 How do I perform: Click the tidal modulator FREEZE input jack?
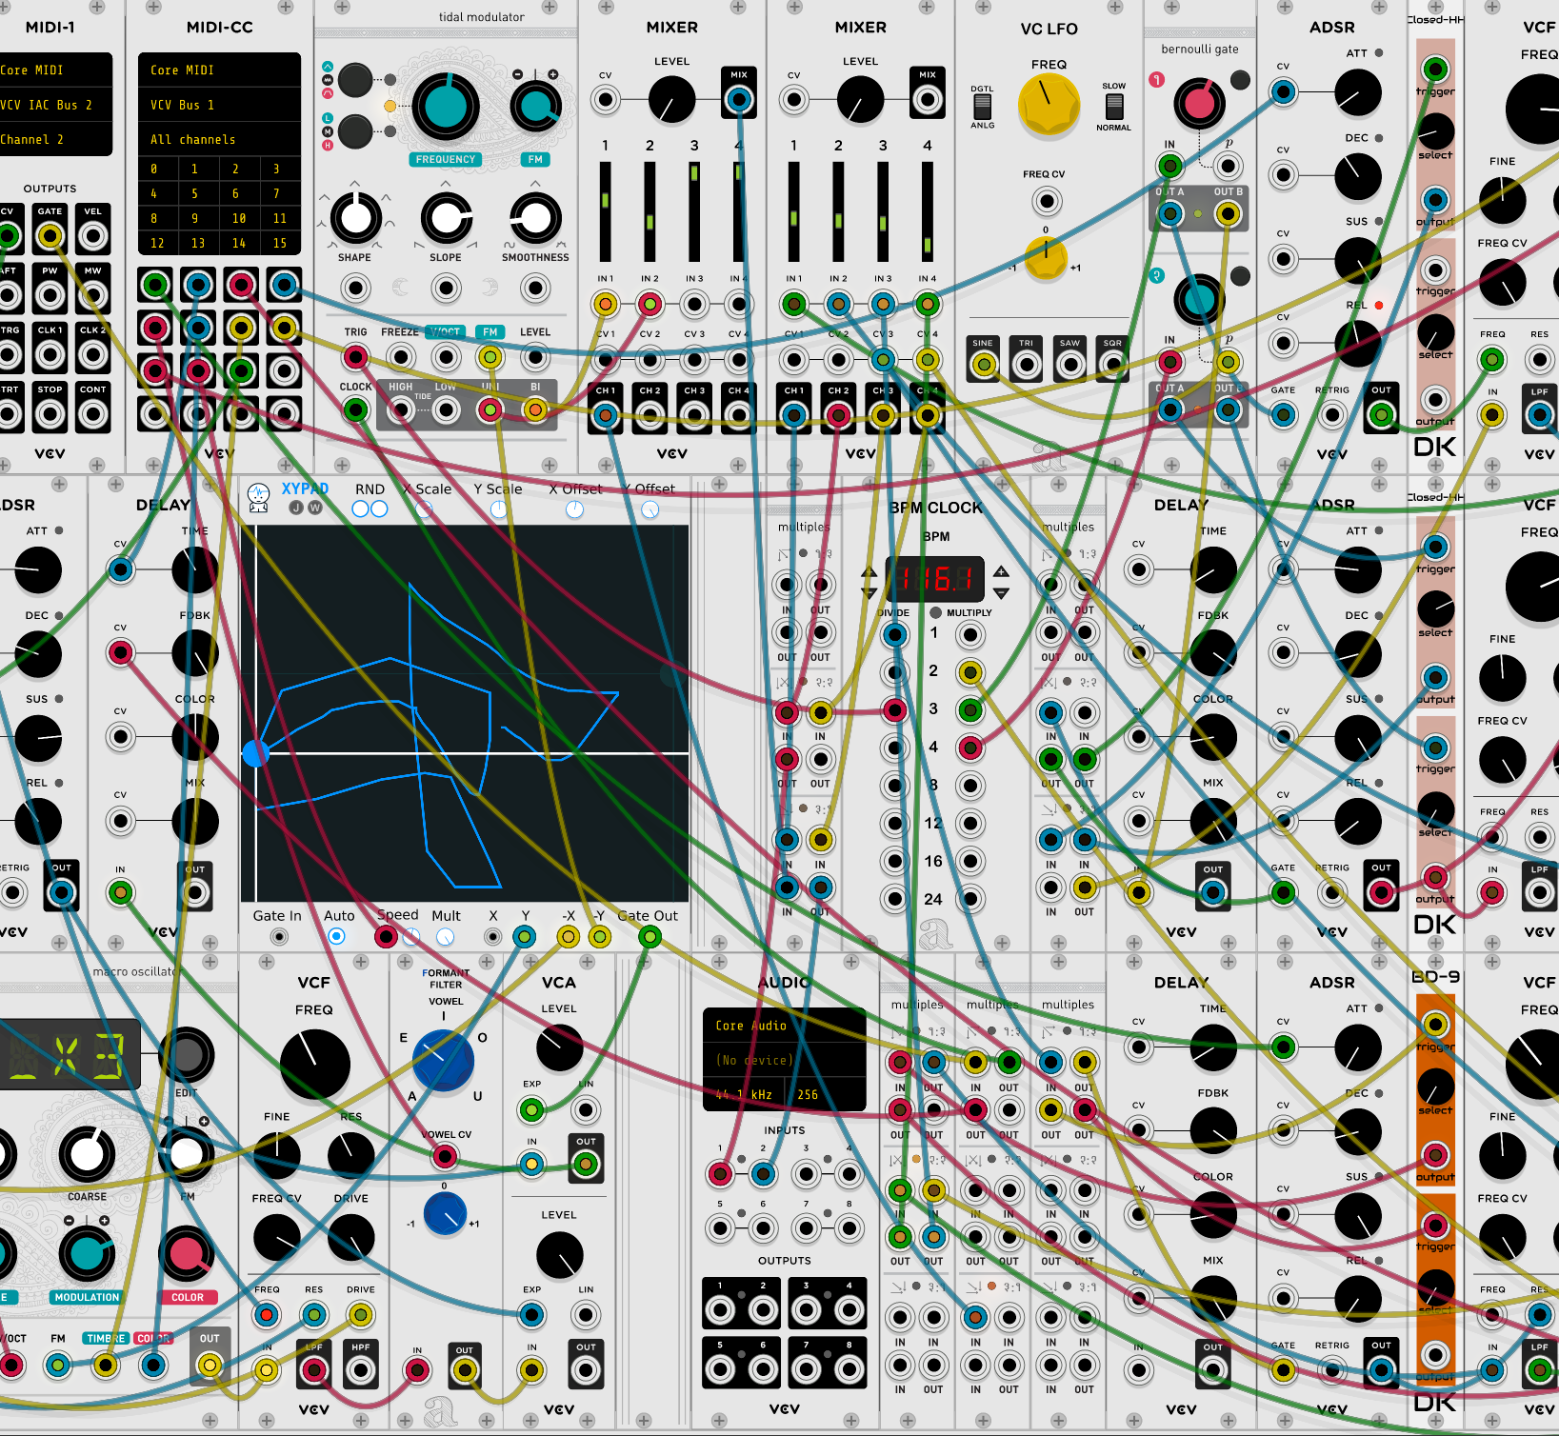click(401, 357)
